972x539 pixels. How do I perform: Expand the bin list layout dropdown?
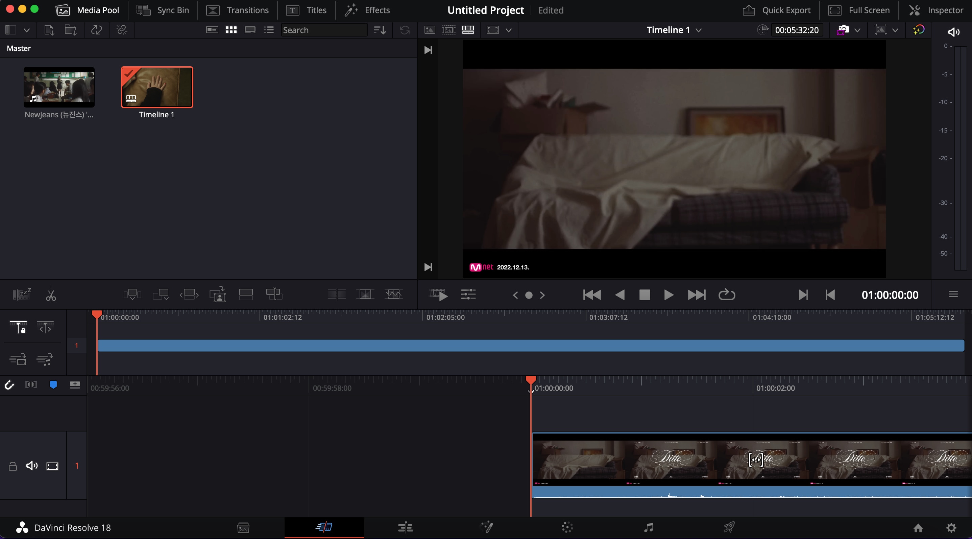[x=26, y=30]
